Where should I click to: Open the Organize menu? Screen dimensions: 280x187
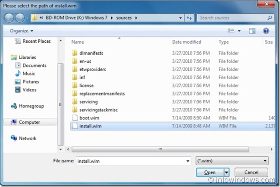(21, 31)
